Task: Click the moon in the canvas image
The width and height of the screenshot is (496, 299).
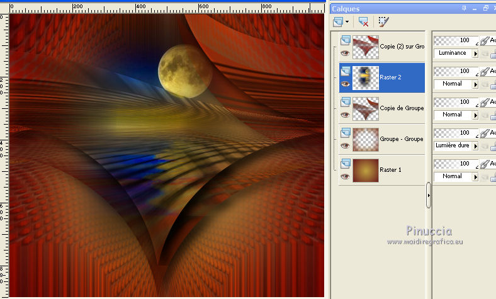Action: pos(184,71)
